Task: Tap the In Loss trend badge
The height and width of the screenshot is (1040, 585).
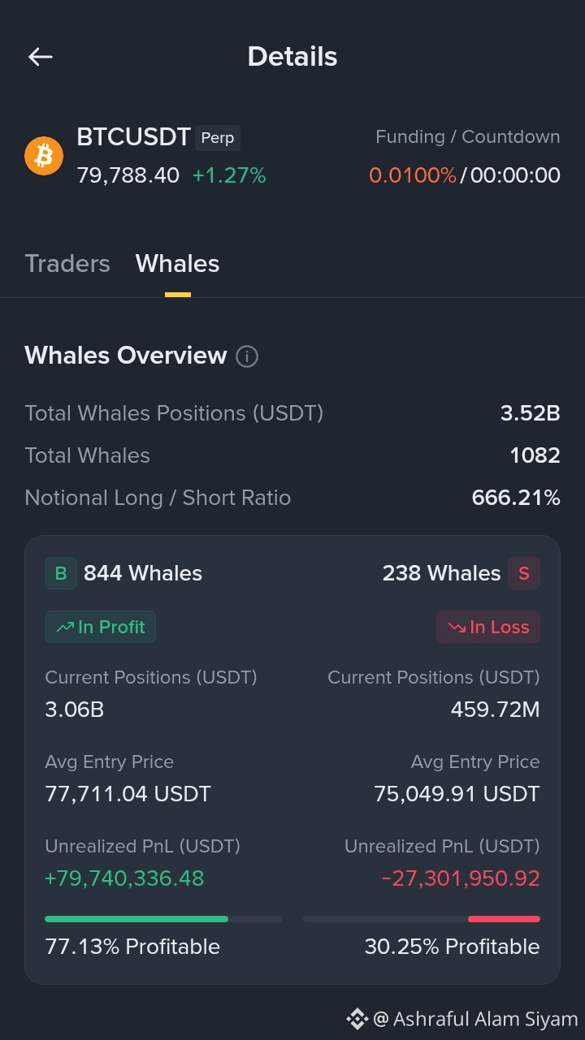Action: [488, 627]
